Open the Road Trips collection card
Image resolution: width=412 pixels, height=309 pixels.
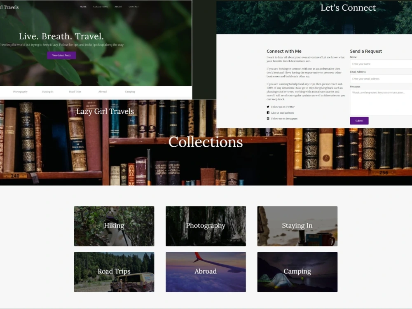click(114, 272)
